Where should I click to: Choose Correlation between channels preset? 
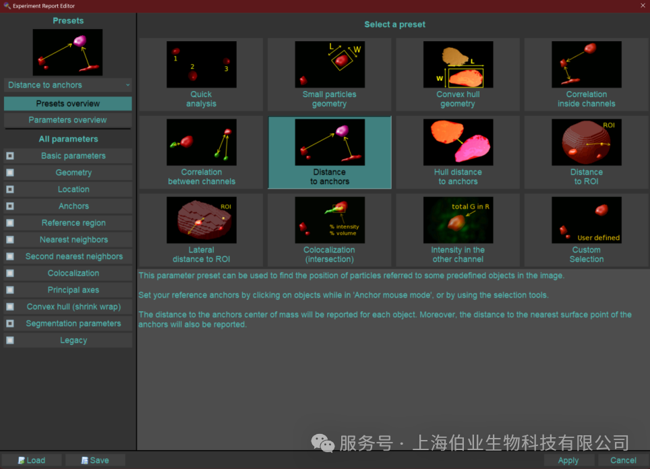click(x=201, y=153)
